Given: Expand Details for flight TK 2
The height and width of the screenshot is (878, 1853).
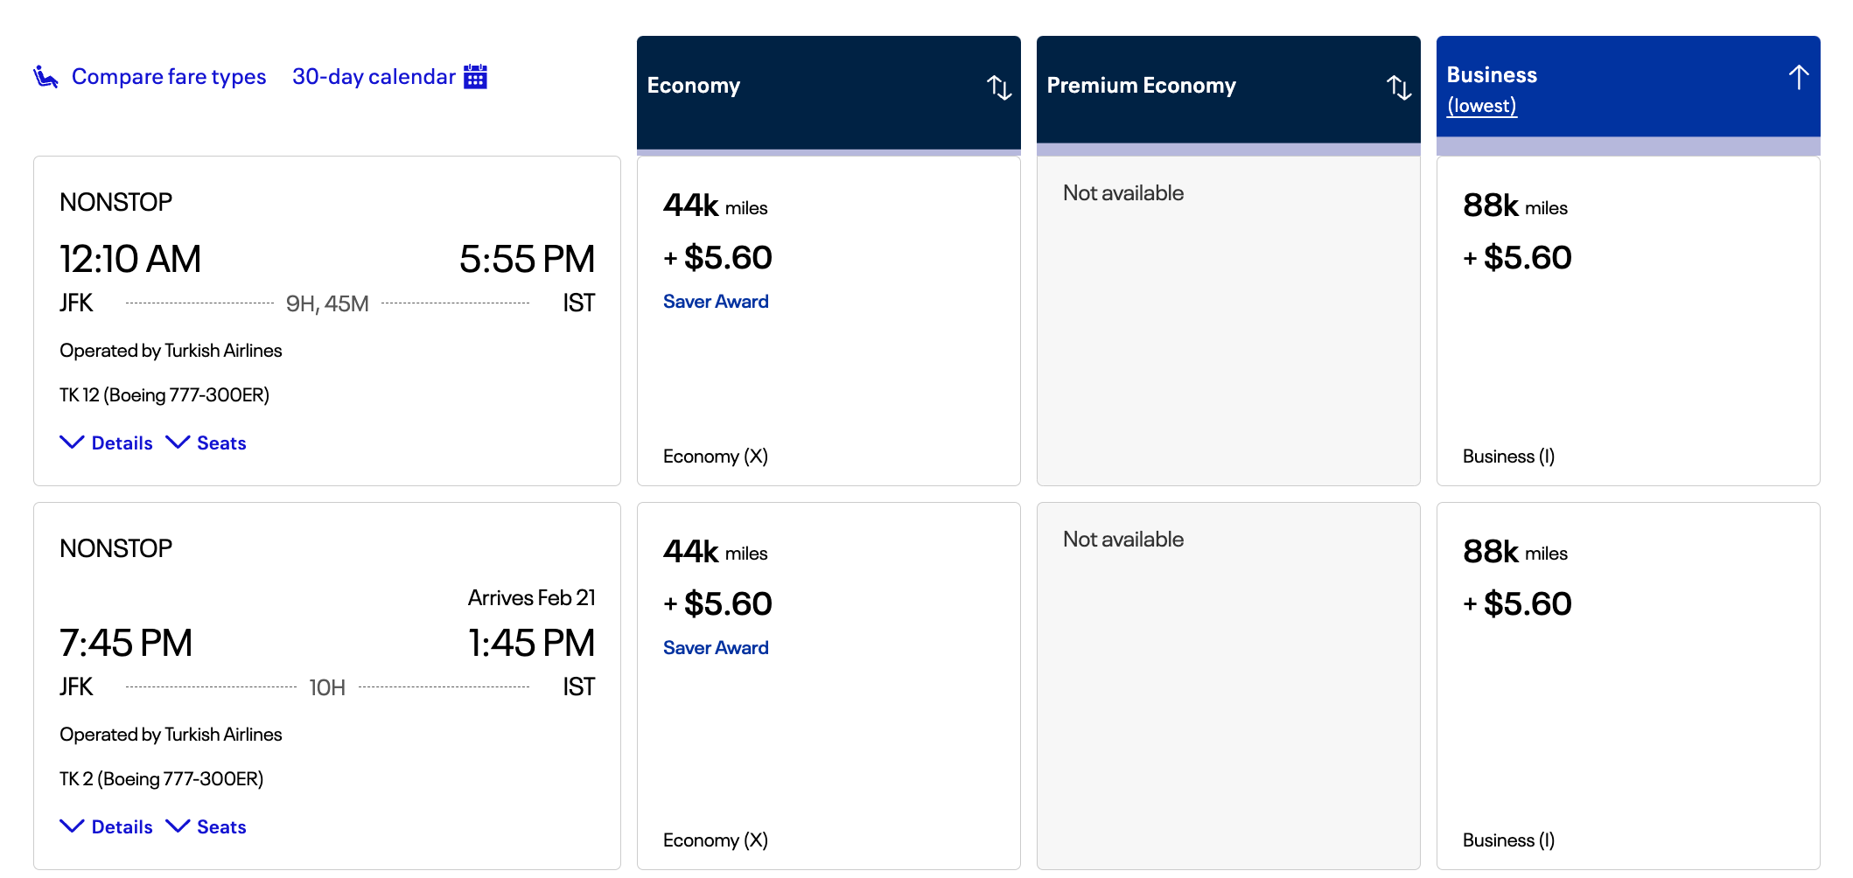Looking at the screenshot, I should tap(107, 827).
